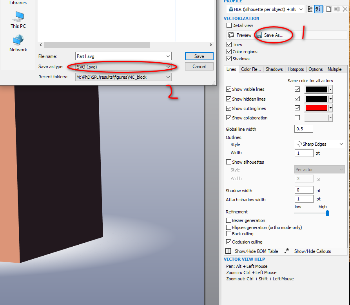The height and width of the screenshot is (305, 350).
Task: Toggle same-color checkbox for visible lines
Action: point(297,89)
